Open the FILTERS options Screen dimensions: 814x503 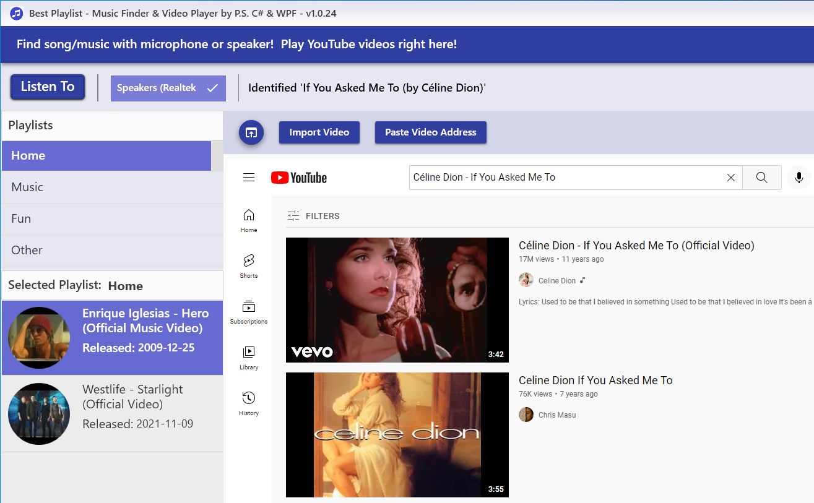click(x=316, y=216)
